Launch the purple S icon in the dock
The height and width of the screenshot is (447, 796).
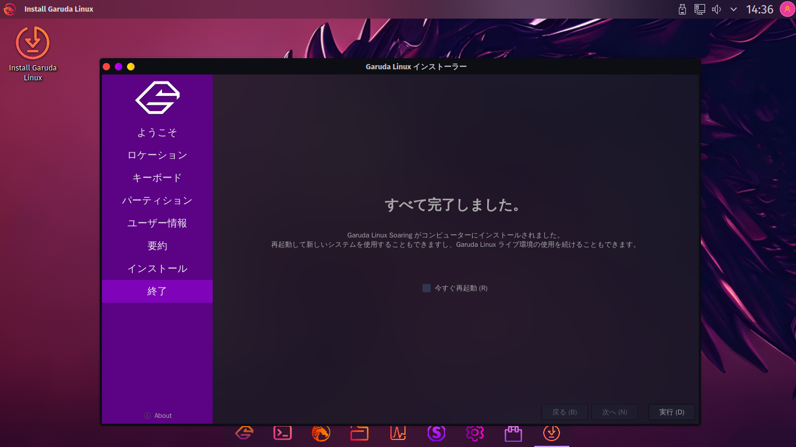[x=436, y=433]
